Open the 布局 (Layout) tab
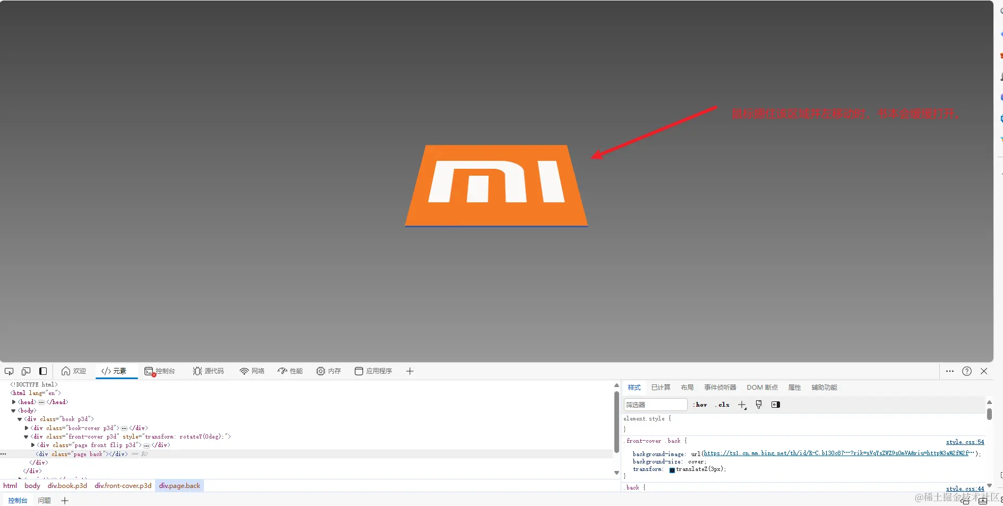1003x506 pixels. coord(687,388)
